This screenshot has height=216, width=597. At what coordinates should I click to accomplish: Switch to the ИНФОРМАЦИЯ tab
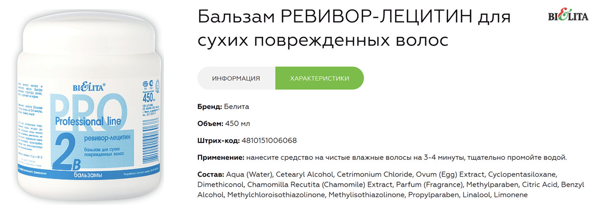[x=236, y=78]
